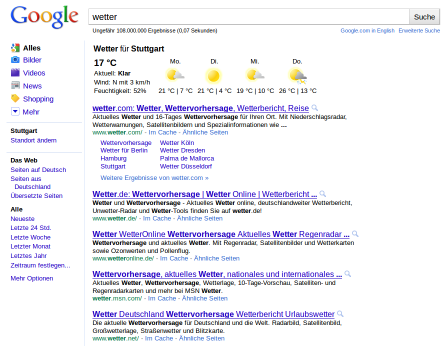Click the preview magnifier beside wetter.net result
This screenshot has height=346, width=444.
pyautogui.click(x=340, y=313)
